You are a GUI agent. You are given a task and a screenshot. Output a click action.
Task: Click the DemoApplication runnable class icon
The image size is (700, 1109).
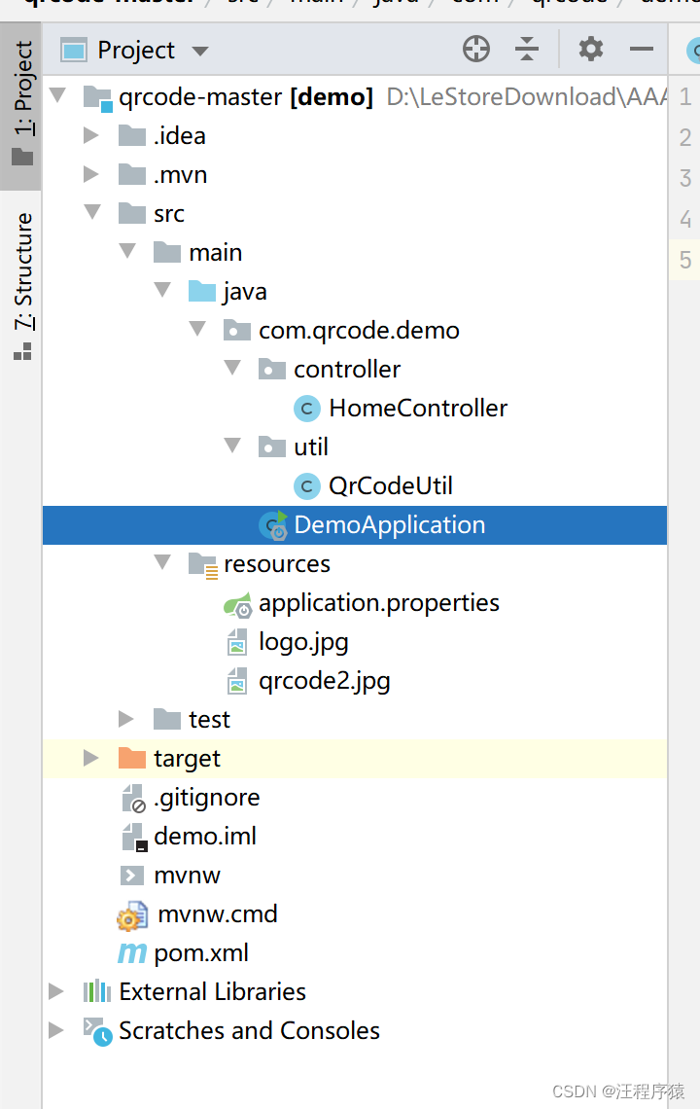click(x=273, y=525)
